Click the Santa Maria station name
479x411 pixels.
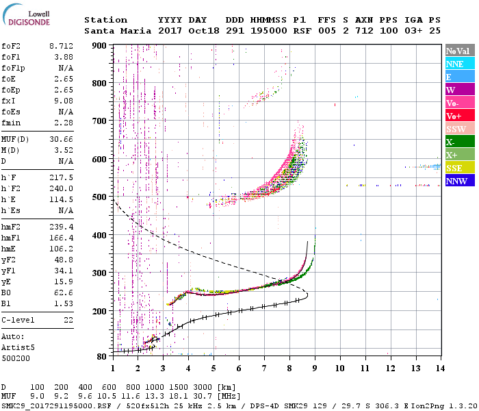pos(118,31)
